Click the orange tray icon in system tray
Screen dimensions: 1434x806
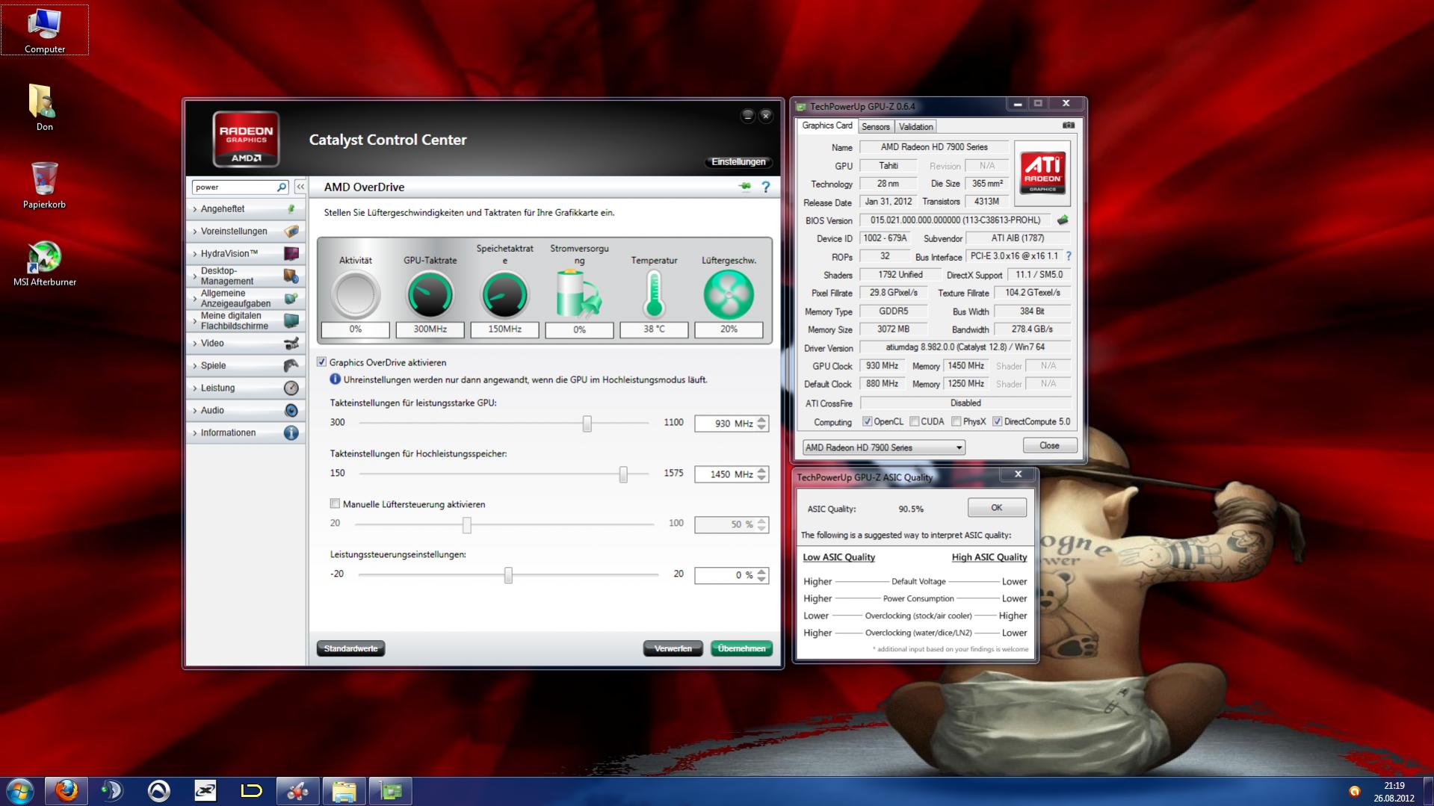point(1354,791)
